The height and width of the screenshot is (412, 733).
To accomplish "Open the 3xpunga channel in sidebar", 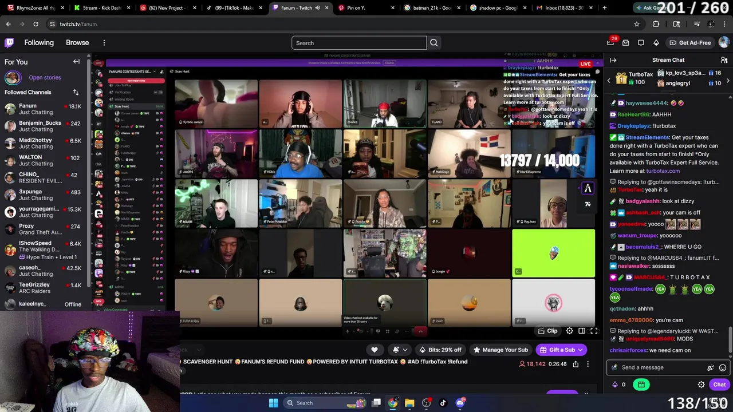I will [x=44, y=195].
